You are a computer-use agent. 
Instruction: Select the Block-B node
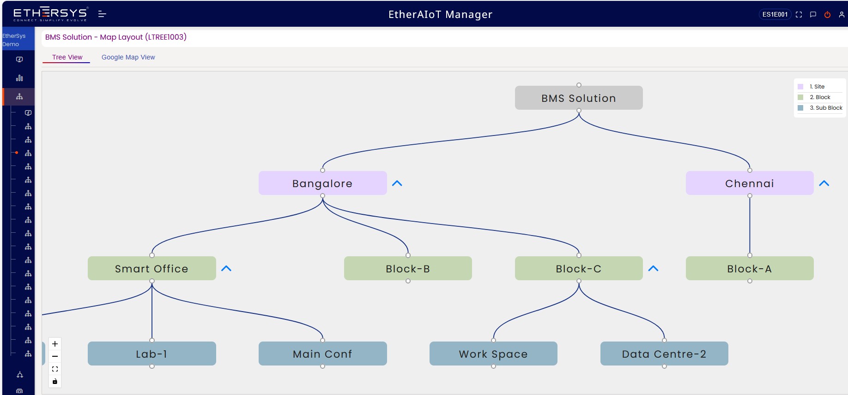pyautogui.click(x=408, y=268)
